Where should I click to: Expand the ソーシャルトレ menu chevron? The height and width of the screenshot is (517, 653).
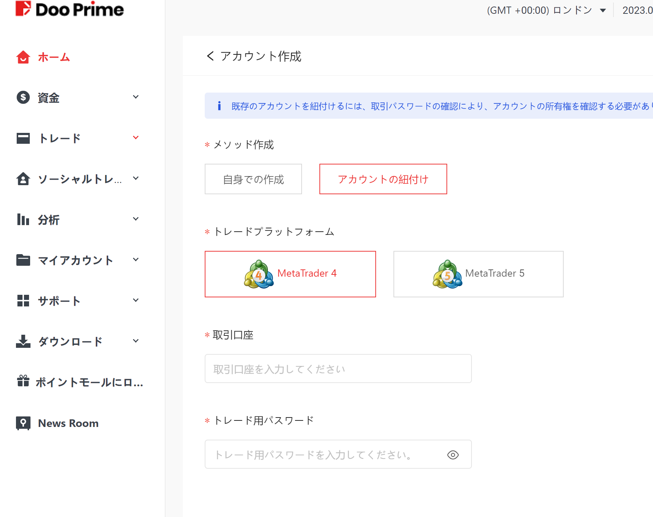click(x=136, y=178)
